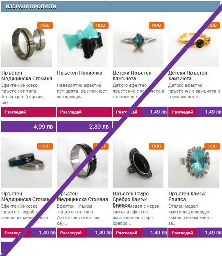The height and width of the screenshot is (256, 222).
Task: Click the Пръстен Старо Сребро Камък Елипса title
Action: pyautogui.click(x=131, y=199)
